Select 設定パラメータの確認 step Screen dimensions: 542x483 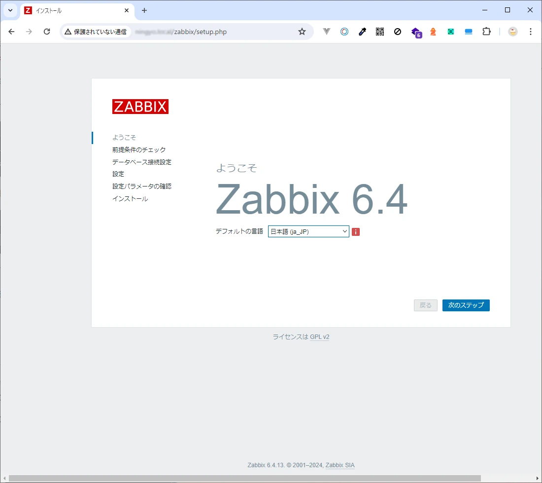tap(142, 186)
